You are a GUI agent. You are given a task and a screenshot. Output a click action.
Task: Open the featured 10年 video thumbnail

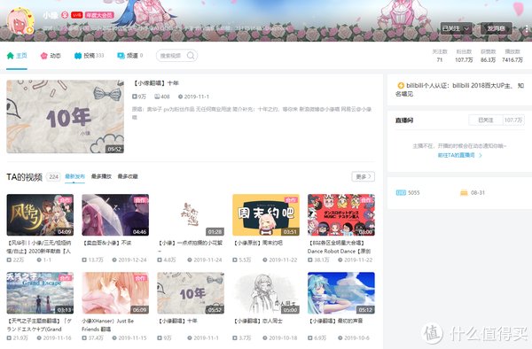coord(65,117)
